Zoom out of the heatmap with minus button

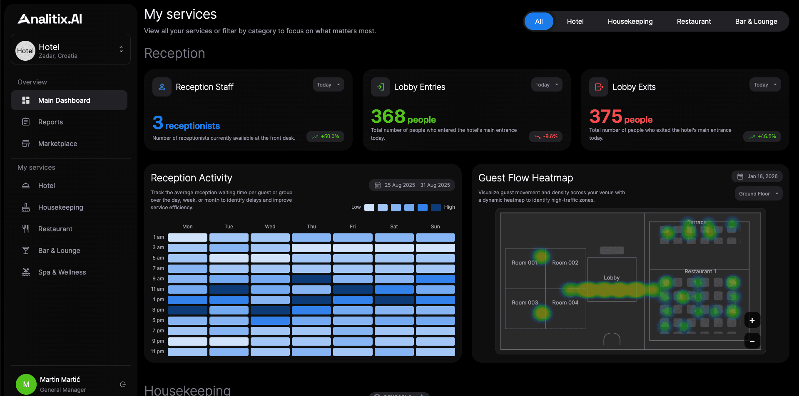pyautogui.click(x=752, y=341)
